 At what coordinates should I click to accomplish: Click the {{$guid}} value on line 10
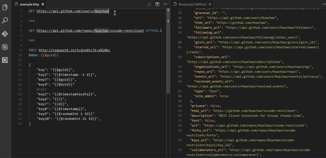pos(50,55)
